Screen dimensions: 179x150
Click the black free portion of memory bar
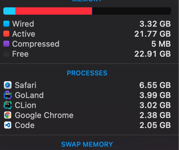[132, 11]
